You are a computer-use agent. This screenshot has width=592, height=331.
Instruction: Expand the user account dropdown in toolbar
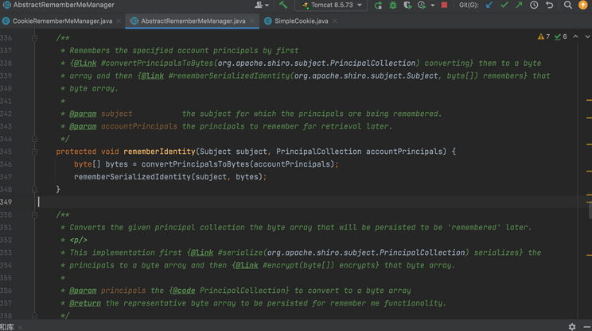[x=262, y=5]
